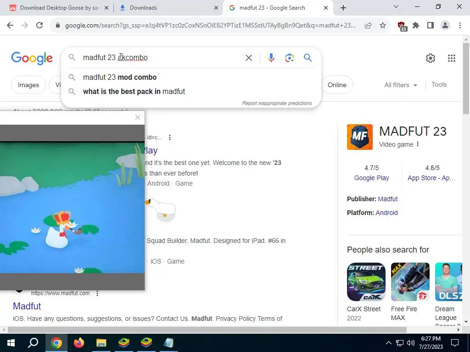The height and width of the screenshot is (352, 470).
Task: Click the address bar URL
Action: click(210, 26)
